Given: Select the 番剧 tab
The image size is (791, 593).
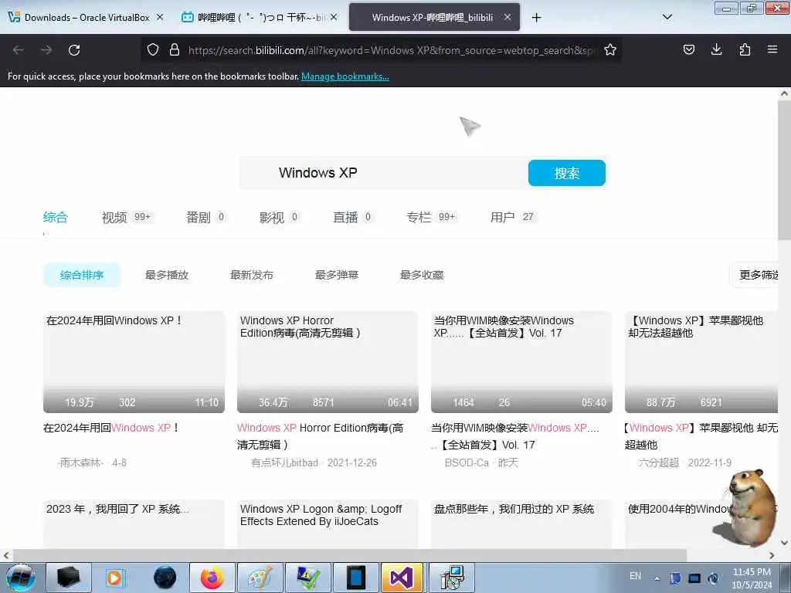Looking at the screenshot, I should coord(205,217).
